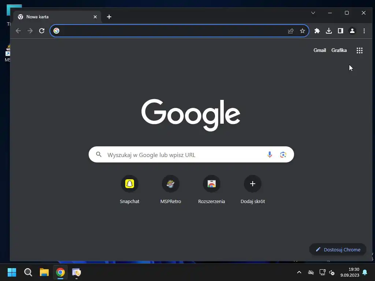Click the forward navigation arrow
The width and height of the screenshot is (375, 281).
pyautogui.click(x=30, y=31)
